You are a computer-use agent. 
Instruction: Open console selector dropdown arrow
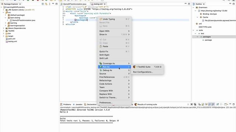pyautogui.click(x=223, y=104)
